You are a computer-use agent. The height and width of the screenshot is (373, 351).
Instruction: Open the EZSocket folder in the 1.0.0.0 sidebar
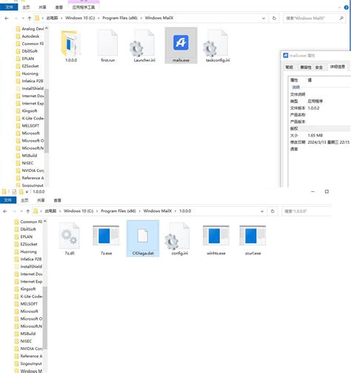pos(26,244)
